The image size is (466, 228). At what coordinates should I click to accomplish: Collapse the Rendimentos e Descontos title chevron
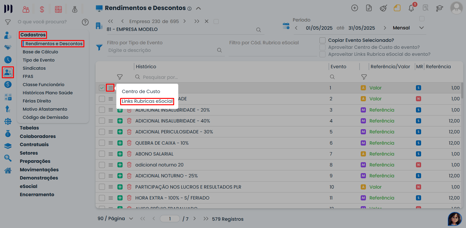[x=198, y=8]
